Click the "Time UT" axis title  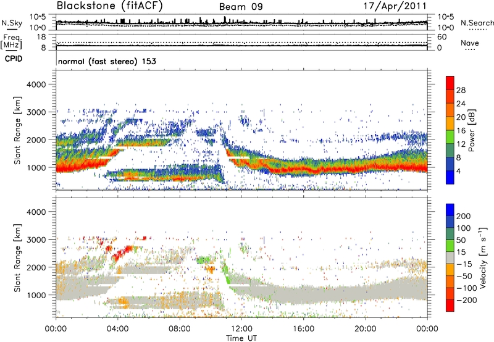click(241, 338)
